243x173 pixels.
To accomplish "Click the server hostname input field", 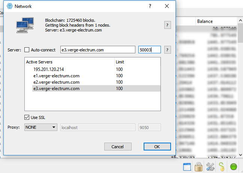I will 98,50.
